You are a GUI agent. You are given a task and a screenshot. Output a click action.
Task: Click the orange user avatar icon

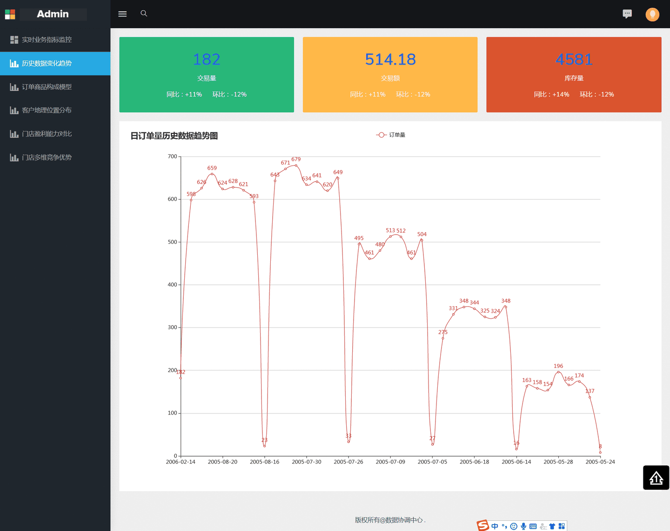pyautogui.click(x=652, y=14)
